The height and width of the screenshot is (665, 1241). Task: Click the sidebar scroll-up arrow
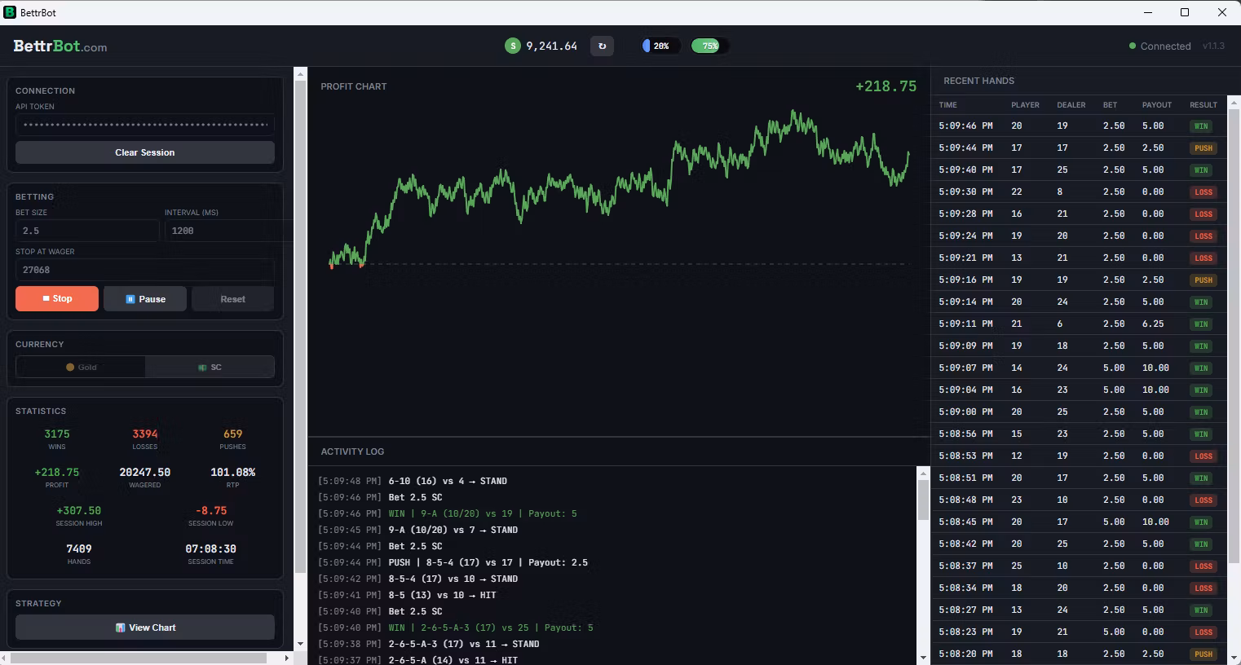pyautogui.click(x=300, y=74)
